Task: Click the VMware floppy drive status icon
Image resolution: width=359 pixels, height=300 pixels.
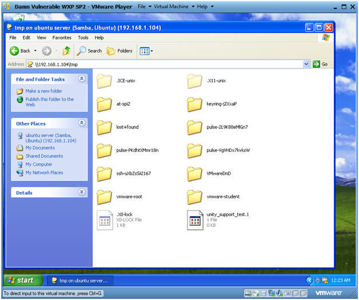Action: pos(264,293)
